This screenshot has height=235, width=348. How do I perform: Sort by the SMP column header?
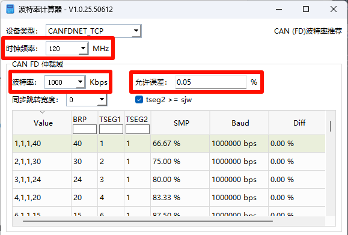[x=181, y=123]
